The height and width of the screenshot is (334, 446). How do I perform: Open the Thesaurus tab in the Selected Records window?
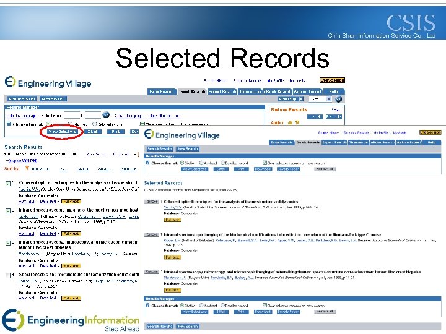pos(359,142)
